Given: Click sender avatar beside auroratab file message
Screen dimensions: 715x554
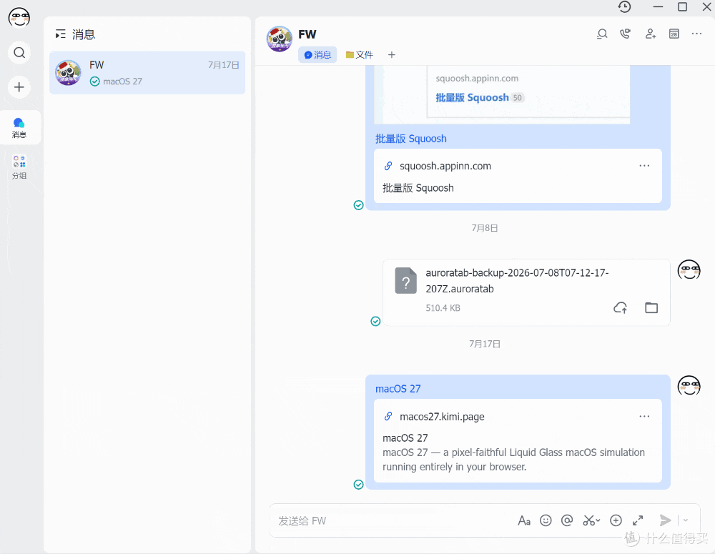Looking at the screenshot, I should (x=689, y=270).
